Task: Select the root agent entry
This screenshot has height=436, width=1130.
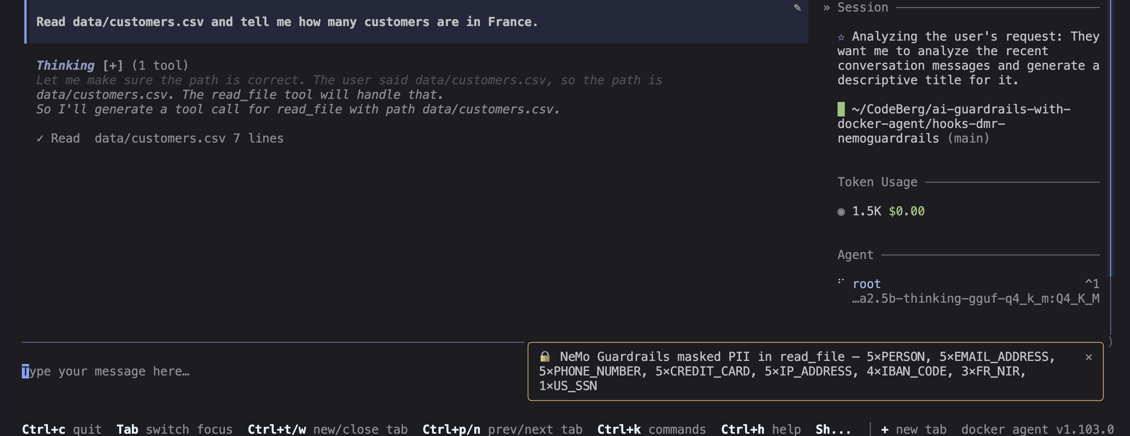Action: point(968,291)
